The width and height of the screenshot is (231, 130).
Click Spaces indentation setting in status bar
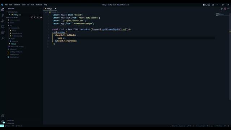pyautogui.click(x=182, y=126)
